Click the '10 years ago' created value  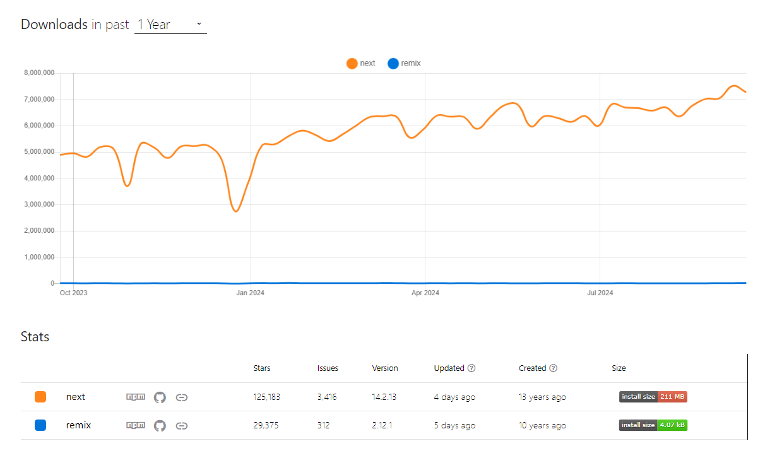tap(542, 426)
